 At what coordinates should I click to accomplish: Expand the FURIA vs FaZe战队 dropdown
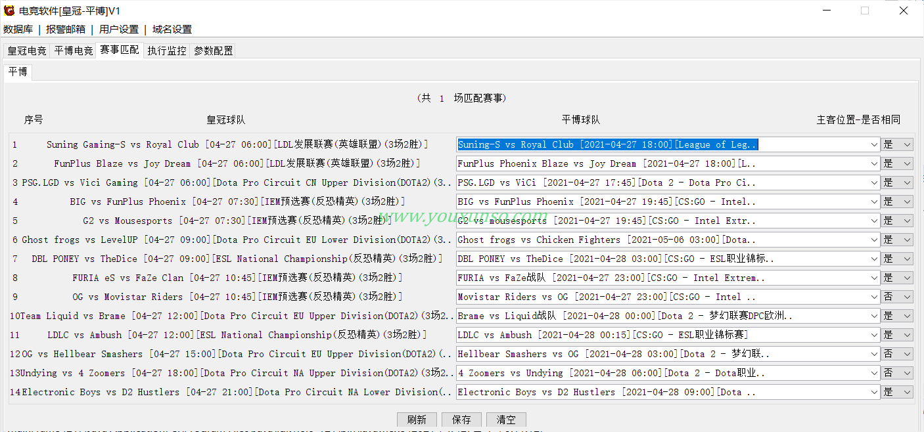click(x=873, y=278)
